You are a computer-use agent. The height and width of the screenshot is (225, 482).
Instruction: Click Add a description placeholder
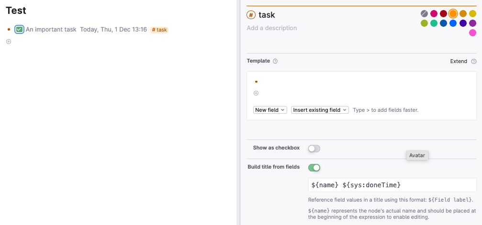point(272,28)
